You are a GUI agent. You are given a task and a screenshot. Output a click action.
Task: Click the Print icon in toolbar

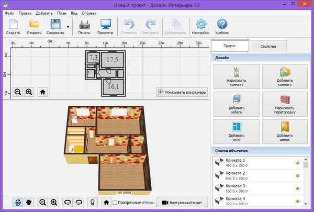pyautogui.click(x=84, y=24)
